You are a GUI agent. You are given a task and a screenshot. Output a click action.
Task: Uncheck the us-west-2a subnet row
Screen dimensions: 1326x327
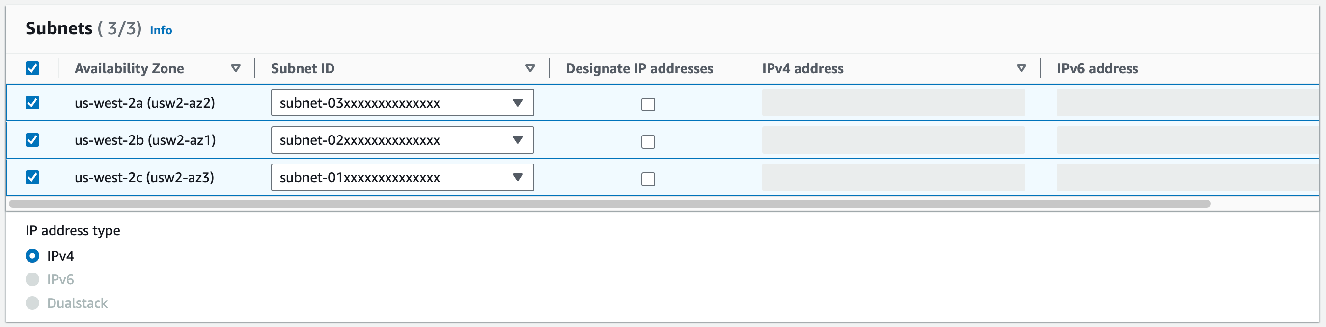32,103
